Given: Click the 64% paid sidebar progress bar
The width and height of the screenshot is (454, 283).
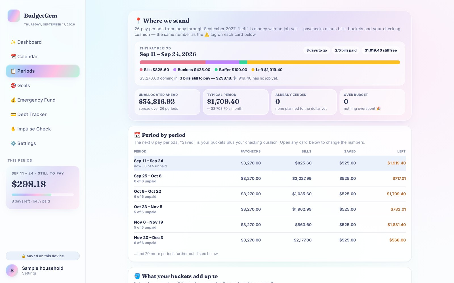Looking at the screenshot, I should 43,195.
